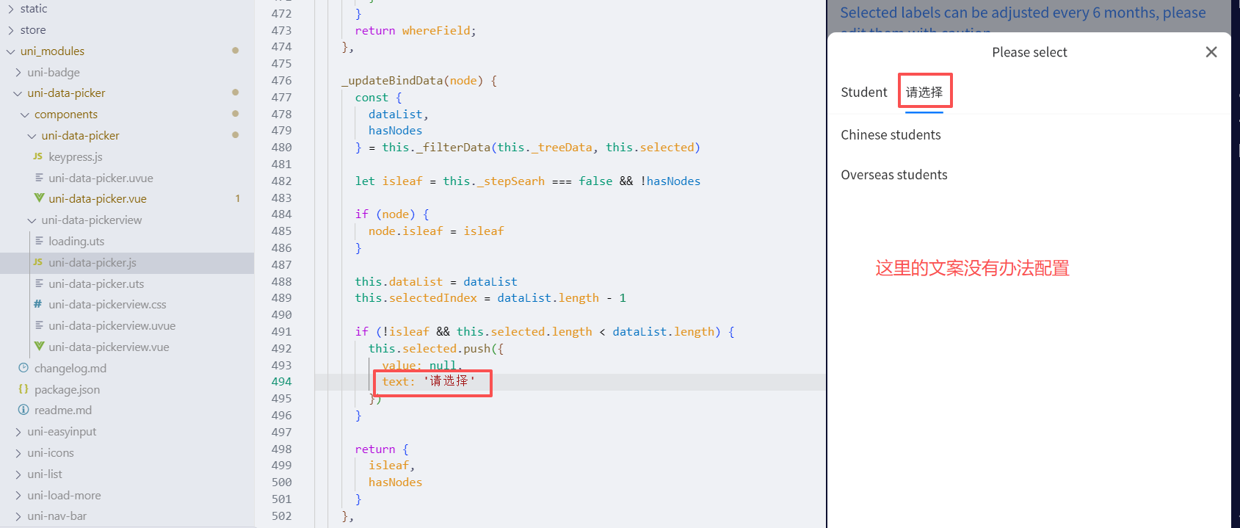The width and height of the screenshot is (1240, 528).
Task: Close the Please select popup
Action: 1211,52
